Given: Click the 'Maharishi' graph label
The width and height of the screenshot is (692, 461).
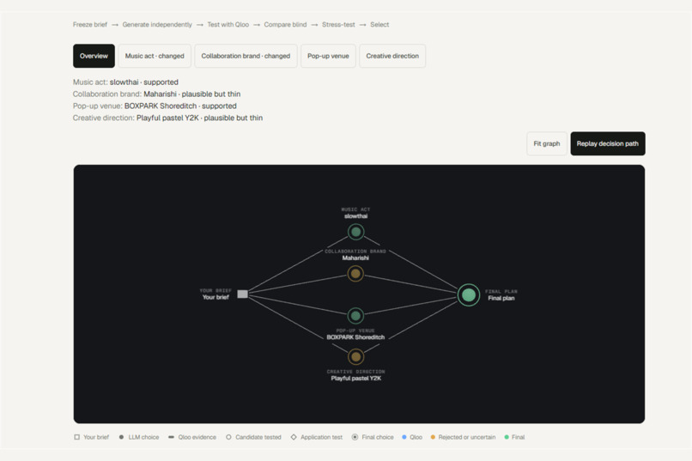Looking at the screenshot, I should pos(355,258).
